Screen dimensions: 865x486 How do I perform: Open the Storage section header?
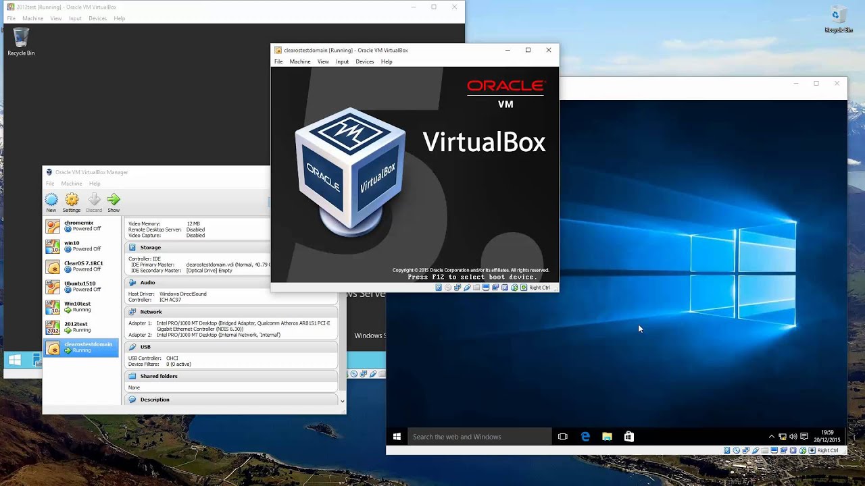click(230, 248)
